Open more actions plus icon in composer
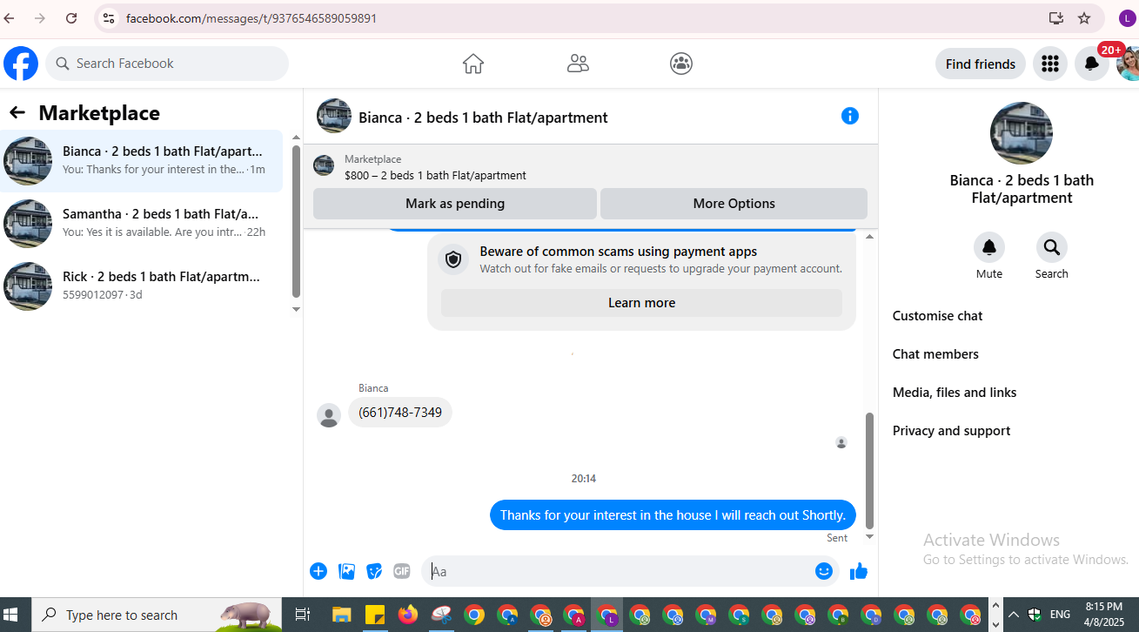Screen dimensions: 1139x632 point(318,571)
